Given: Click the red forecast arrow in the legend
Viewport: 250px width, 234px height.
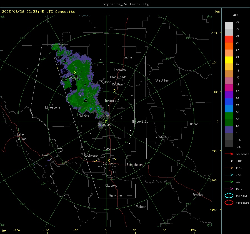Looking at the screenshot, I should tap(229, 154).
